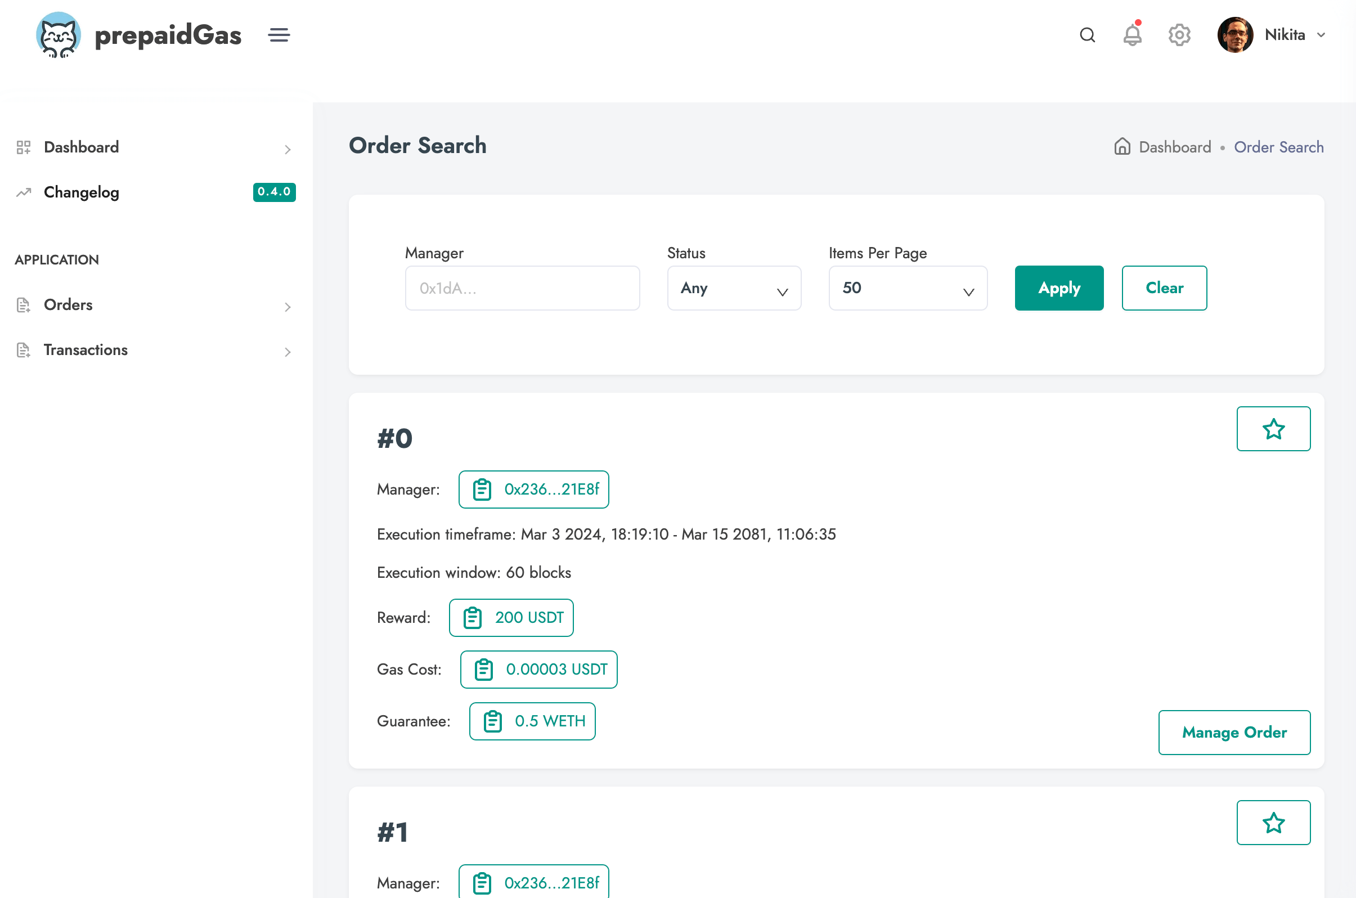
Task: Expand the Nikita user menu chevron
Action: pyautogui.click(x=1321, y=35)
